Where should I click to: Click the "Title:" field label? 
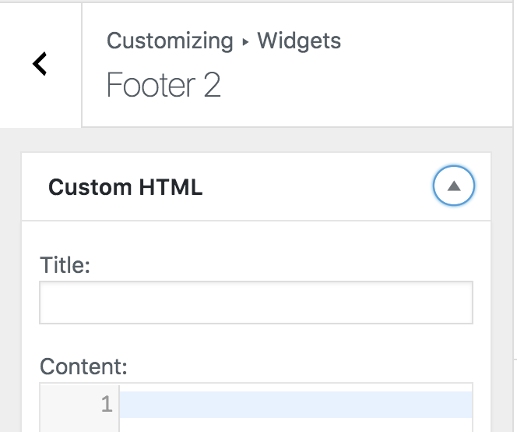click(65, 266)
